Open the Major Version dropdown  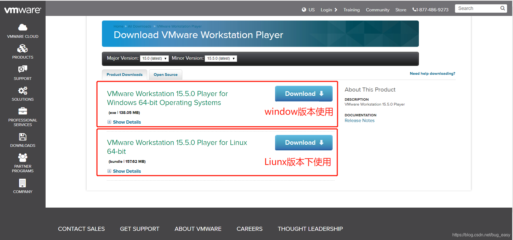click(154, 58)
